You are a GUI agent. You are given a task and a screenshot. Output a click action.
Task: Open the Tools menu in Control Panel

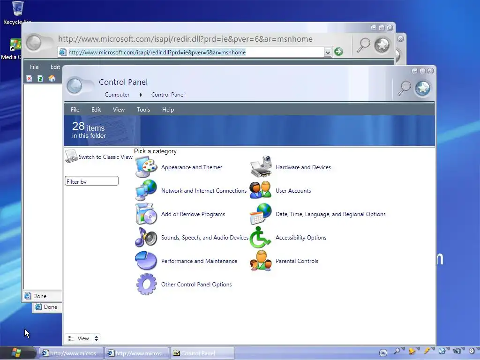pyautogui.click(x=143, y=110)
